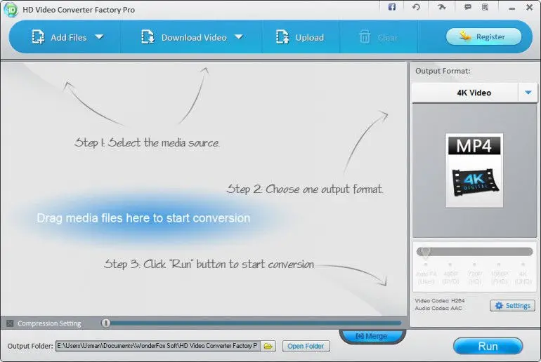Adjust the resolution slider handle

pos(425,252)
